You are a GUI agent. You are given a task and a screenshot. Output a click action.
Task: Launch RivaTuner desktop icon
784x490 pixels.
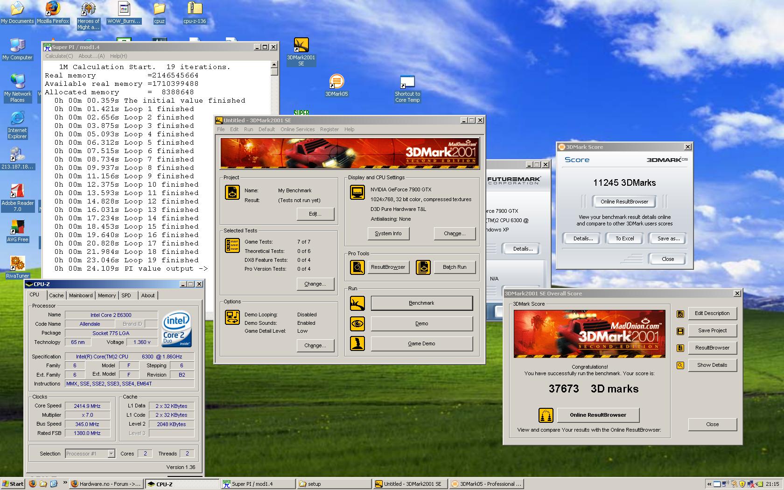click(x=17, y=267)
